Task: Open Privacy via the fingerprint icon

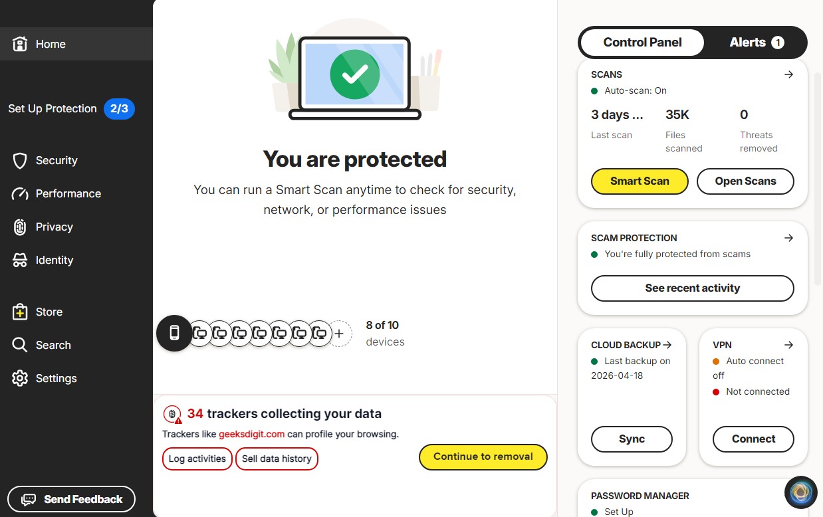Action: coord(20,227)
